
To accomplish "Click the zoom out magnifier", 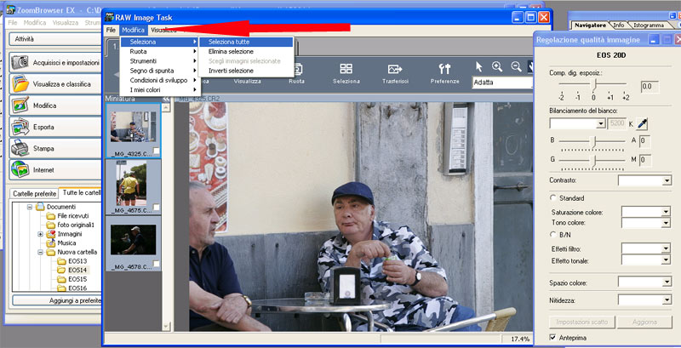I will [x=516, y=66].
